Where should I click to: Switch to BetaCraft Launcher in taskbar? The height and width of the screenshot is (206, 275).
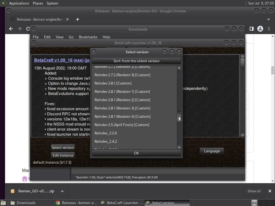122,203
